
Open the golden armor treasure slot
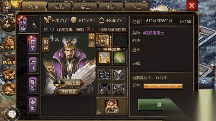coord(104,40)
